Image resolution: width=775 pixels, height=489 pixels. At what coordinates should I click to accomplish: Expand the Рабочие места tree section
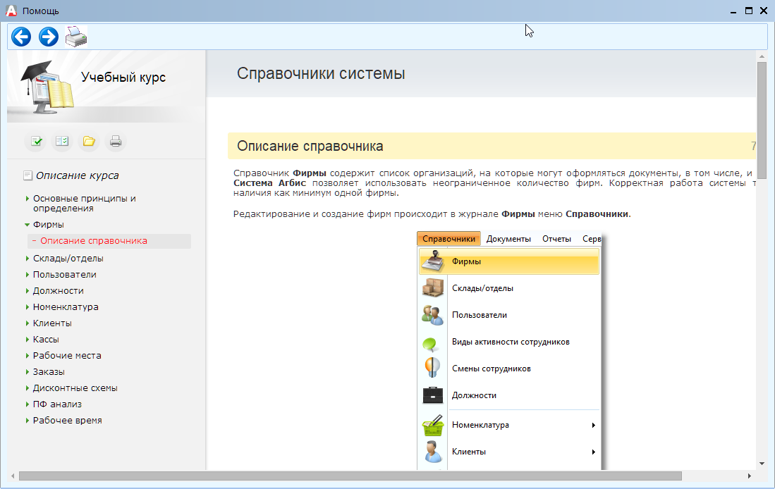(x=28, y=356)
